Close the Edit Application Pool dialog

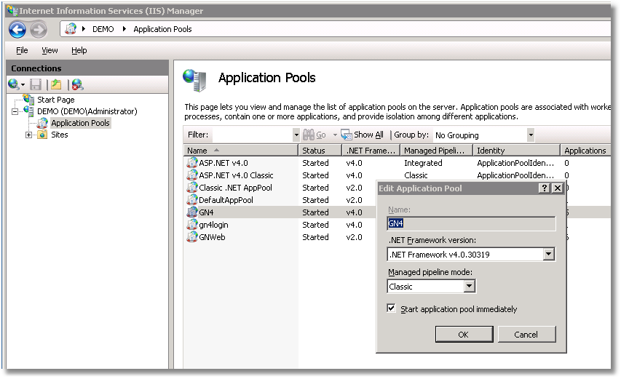557,188
